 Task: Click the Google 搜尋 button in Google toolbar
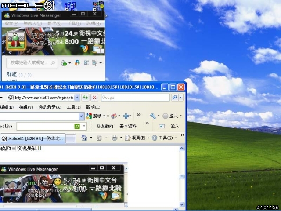point(94,116)
